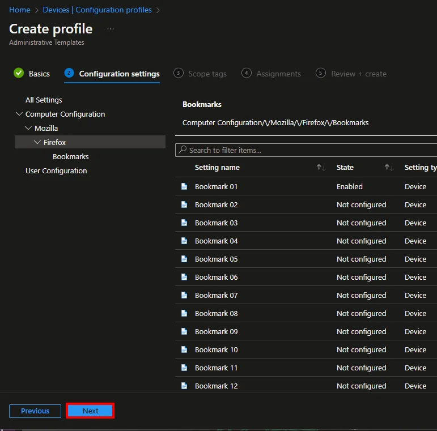The width and height of the screenshot is (437, 431).
Task: Click the Bookmark 03 document icon
Action: [184, 223]
